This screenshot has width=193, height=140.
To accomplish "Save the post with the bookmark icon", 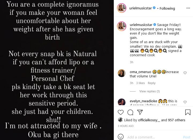I will [x=188, y=112].
